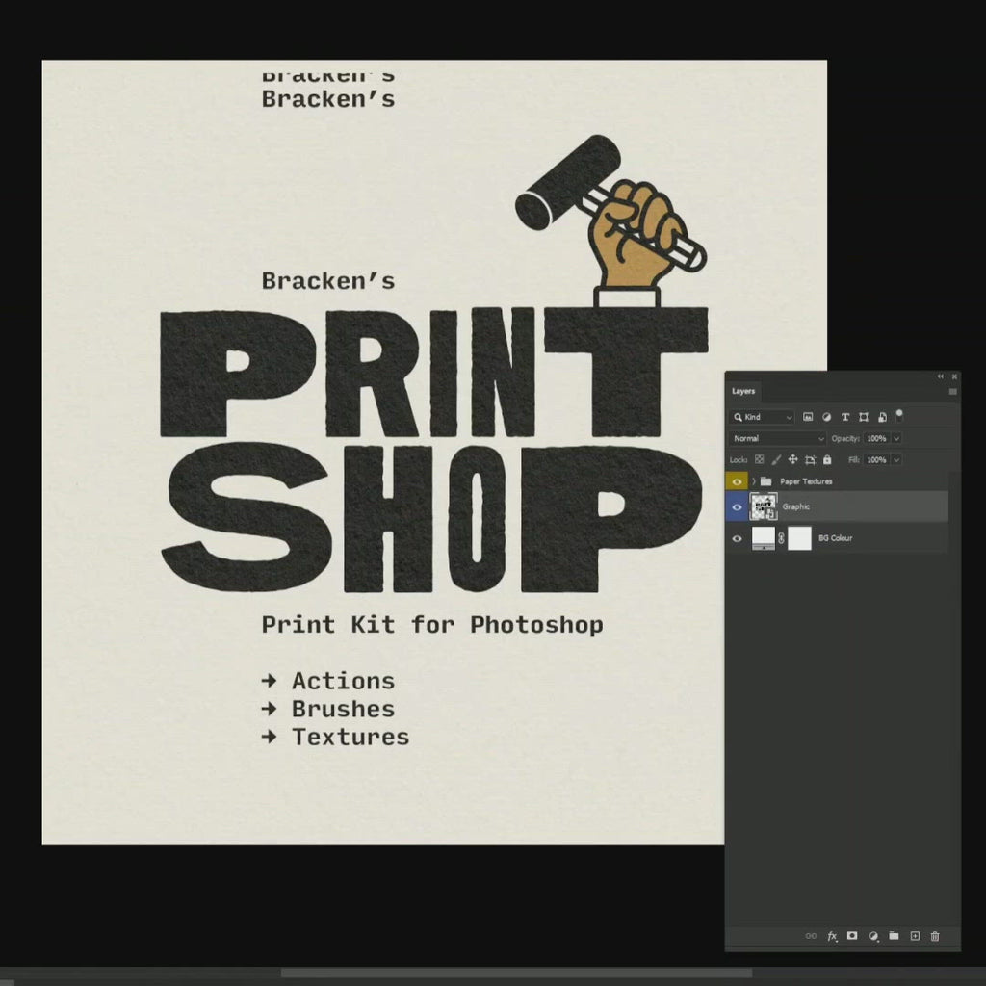Screen dimensions: 986x986
Task: Add a layer mask to Graphic
Action: click(852, 936)
